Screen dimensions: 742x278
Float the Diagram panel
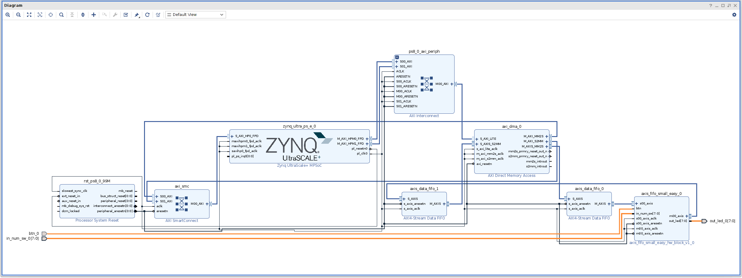pos(729,6)
